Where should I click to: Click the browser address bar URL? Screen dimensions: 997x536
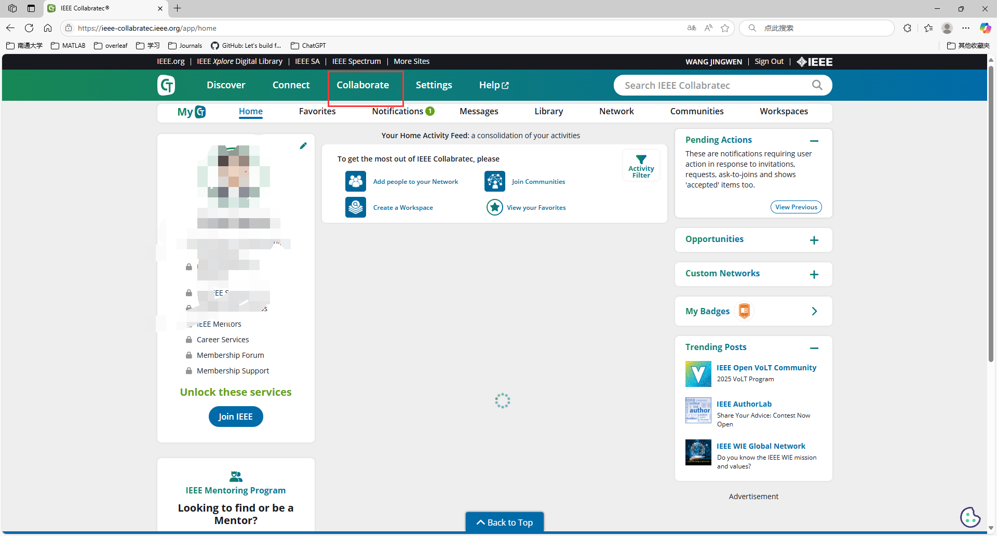tap(147, 28)
